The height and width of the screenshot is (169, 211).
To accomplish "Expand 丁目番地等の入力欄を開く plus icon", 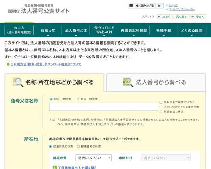I will (x=54, y=168).
